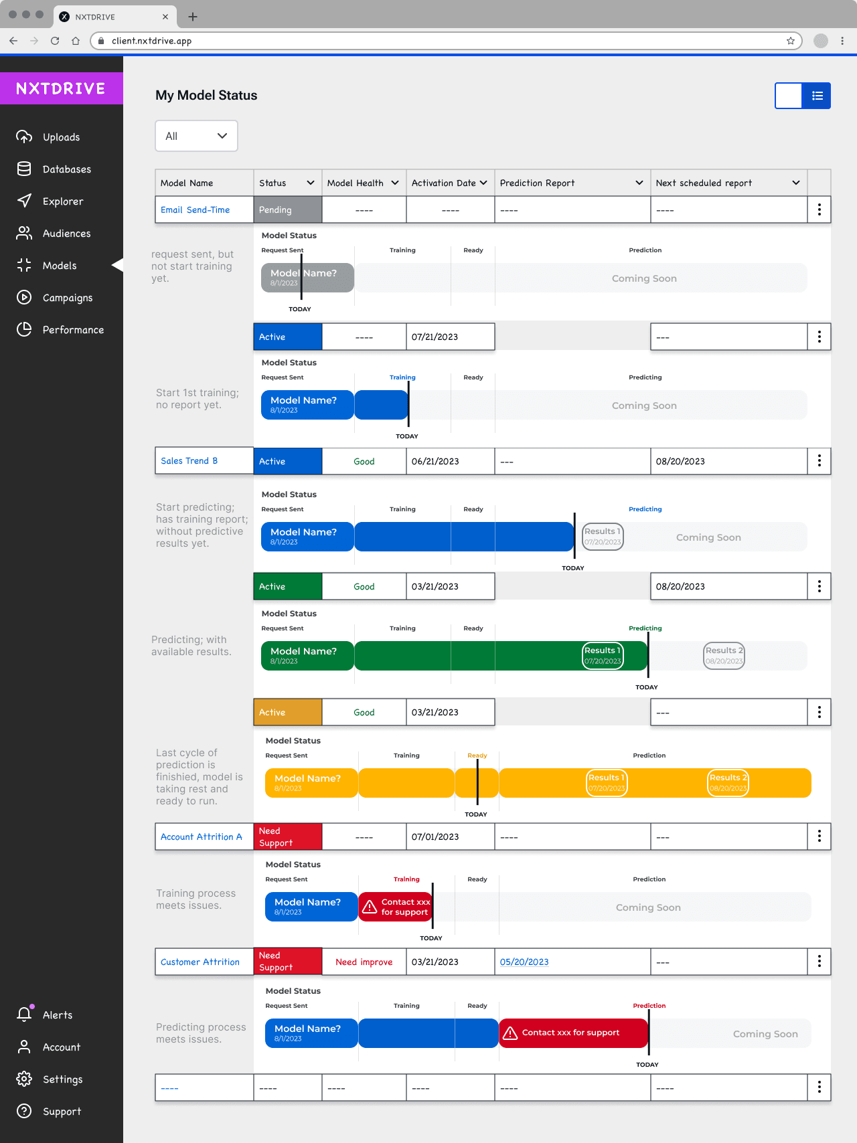Open the Account Attrition A model link
The width and height of the screenshot is (857, 1143).
point(202,837)
